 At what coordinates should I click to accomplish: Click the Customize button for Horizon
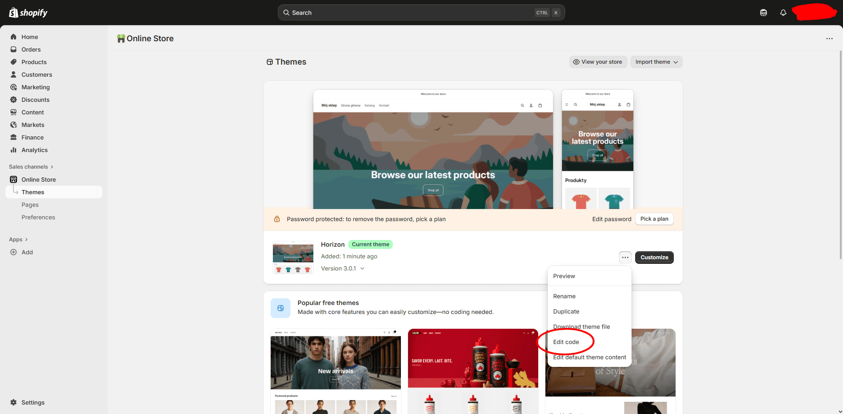tap(654, 257)
